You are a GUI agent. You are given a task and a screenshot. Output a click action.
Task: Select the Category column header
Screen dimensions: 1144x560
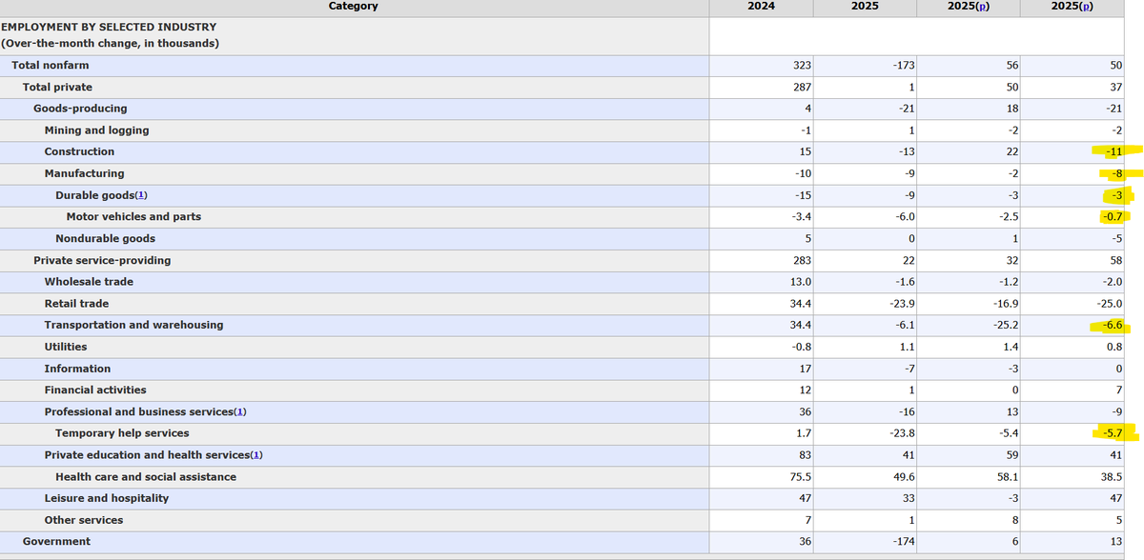(x=353, y=6)
